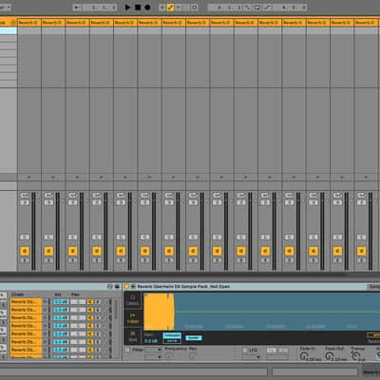Toggle the Simpler device activator in title bar
The image size is (380, 380).
pyautogui.click(x=126, y=287)
